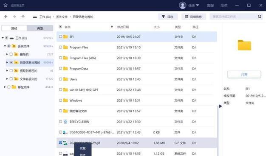Expand the 目录信息完整的 tree node
Image resolution: width=266 pixels, height=156 pixels.
pyautogui.click(x=7, y=62)
